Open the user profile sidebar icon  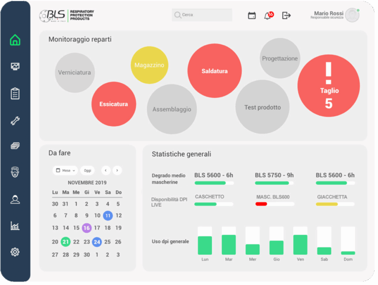point(15,199)
